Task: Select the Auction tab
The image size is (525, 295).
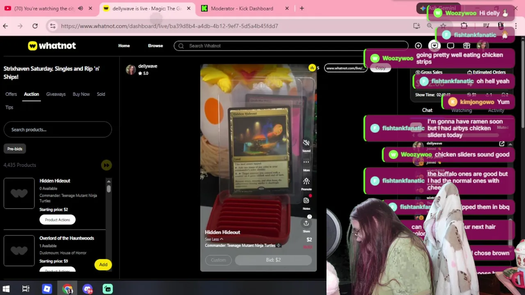Action: click(31, 94)
